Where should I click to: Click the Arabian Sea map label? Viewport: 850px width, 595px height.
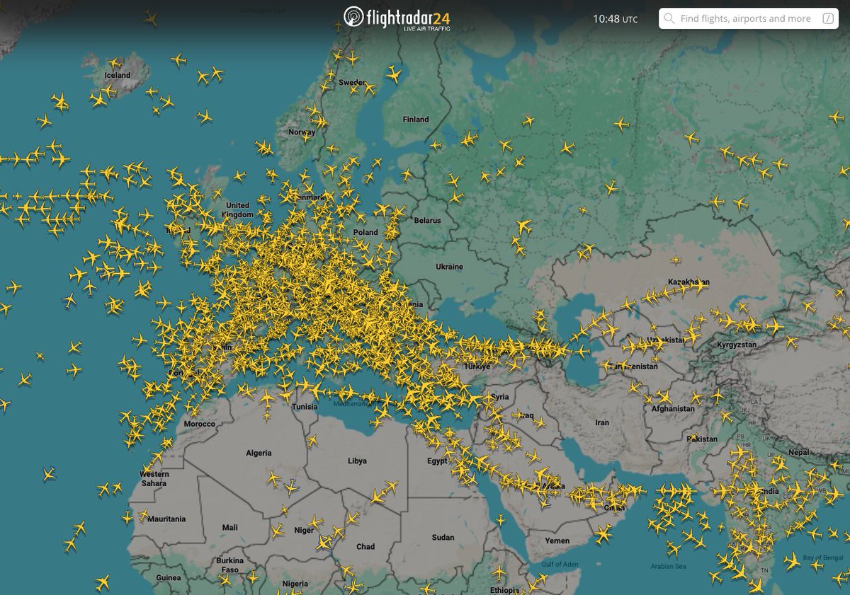coord(669,566)
